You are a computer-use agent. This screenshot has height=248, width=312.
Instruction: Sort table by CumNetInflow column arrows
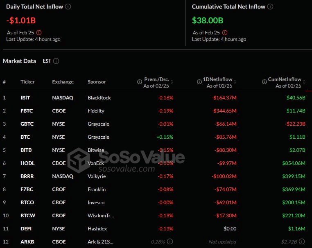pos(304,82)
